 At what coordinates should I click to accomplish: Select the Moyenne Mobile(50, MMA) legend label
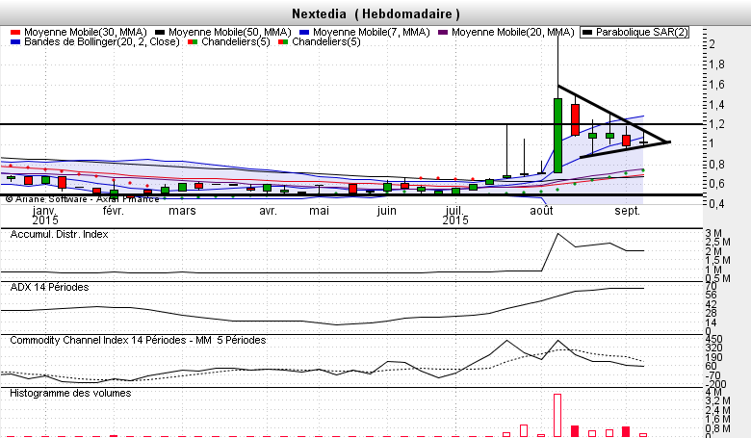click(x=230, y=32)
